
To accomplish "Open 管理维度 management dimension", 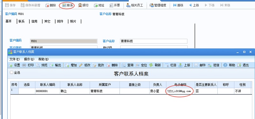I will click(158, 5).
